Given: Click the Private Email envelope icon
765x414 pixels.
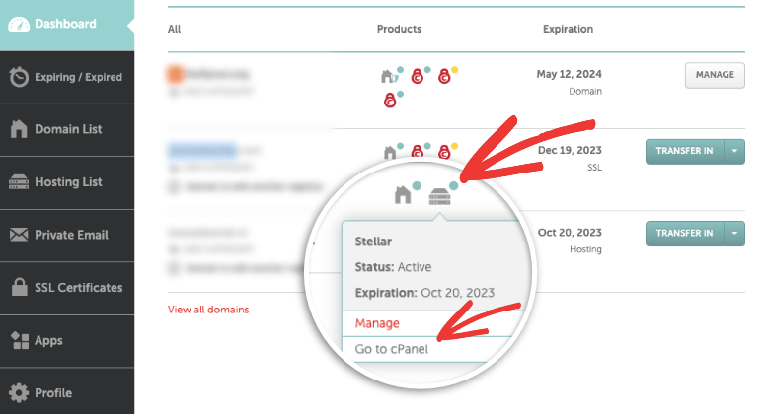Looking at the screenshot, I should [19, 235].
